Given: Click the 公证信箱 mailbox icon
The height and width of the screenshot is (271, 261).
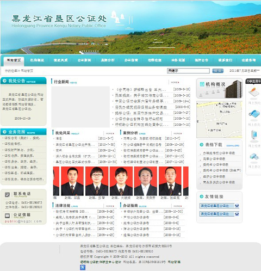Looking at the screenshot, I should click(x=7, y=215).
